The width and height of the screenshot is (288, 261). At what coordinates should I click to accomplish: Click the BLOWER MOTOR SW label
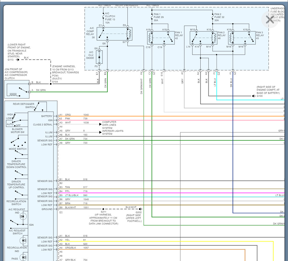pos(17,131)
